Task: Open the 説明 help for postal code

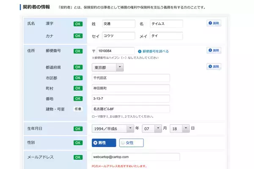Action: pyautogui.click(x=214, y=50)
